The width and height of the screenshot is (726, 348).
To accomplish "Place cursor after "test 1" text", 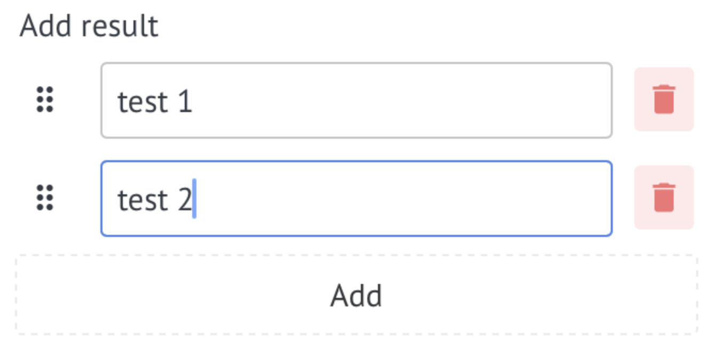I will point(194,101).
